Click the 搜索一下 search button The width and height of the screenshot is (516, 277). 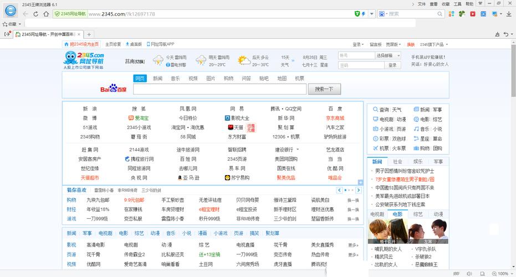tap(324, 89)
